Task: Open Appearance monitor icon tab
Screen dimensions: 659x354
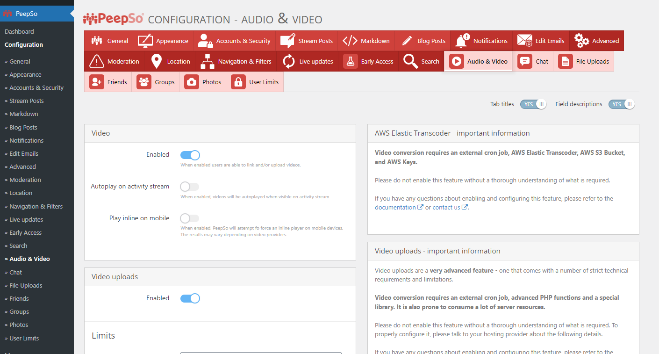Action: (145, 41)
